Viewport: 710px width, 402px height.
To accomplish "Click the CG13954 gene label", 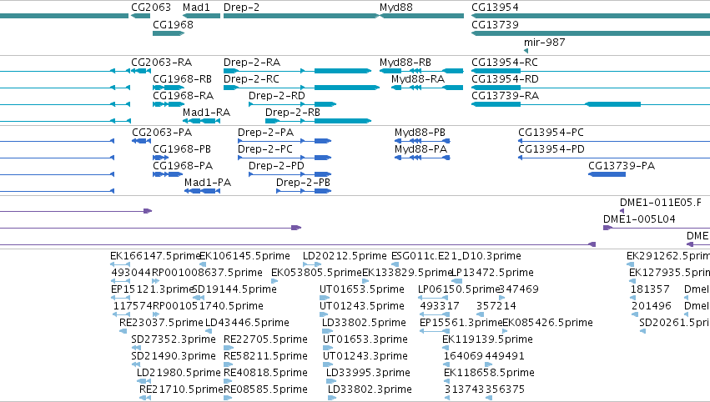I will pyautogui.click(x=495, y=8).
